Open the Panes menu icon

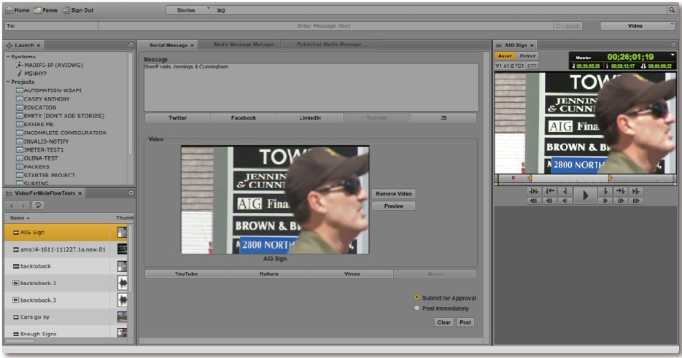38,10
